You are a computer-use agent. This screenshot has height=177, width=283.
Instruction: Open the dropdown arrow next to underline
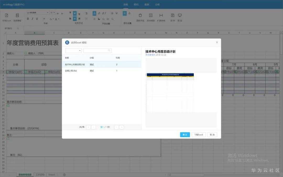click(44, 19)
